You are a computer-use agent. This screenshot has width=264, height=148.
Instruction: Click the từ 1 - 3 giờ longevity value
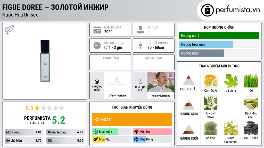[x=113, y=48]
